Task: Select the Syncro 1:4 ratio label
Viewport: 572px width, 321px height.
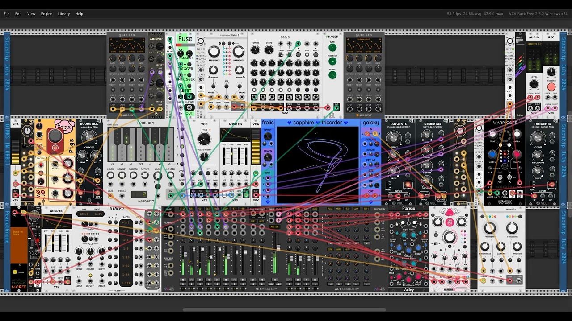Action: [126, 239]
